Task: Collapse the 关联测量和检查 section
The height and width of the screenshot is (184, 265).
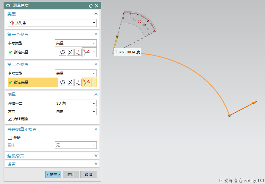Action: (96, 129)
